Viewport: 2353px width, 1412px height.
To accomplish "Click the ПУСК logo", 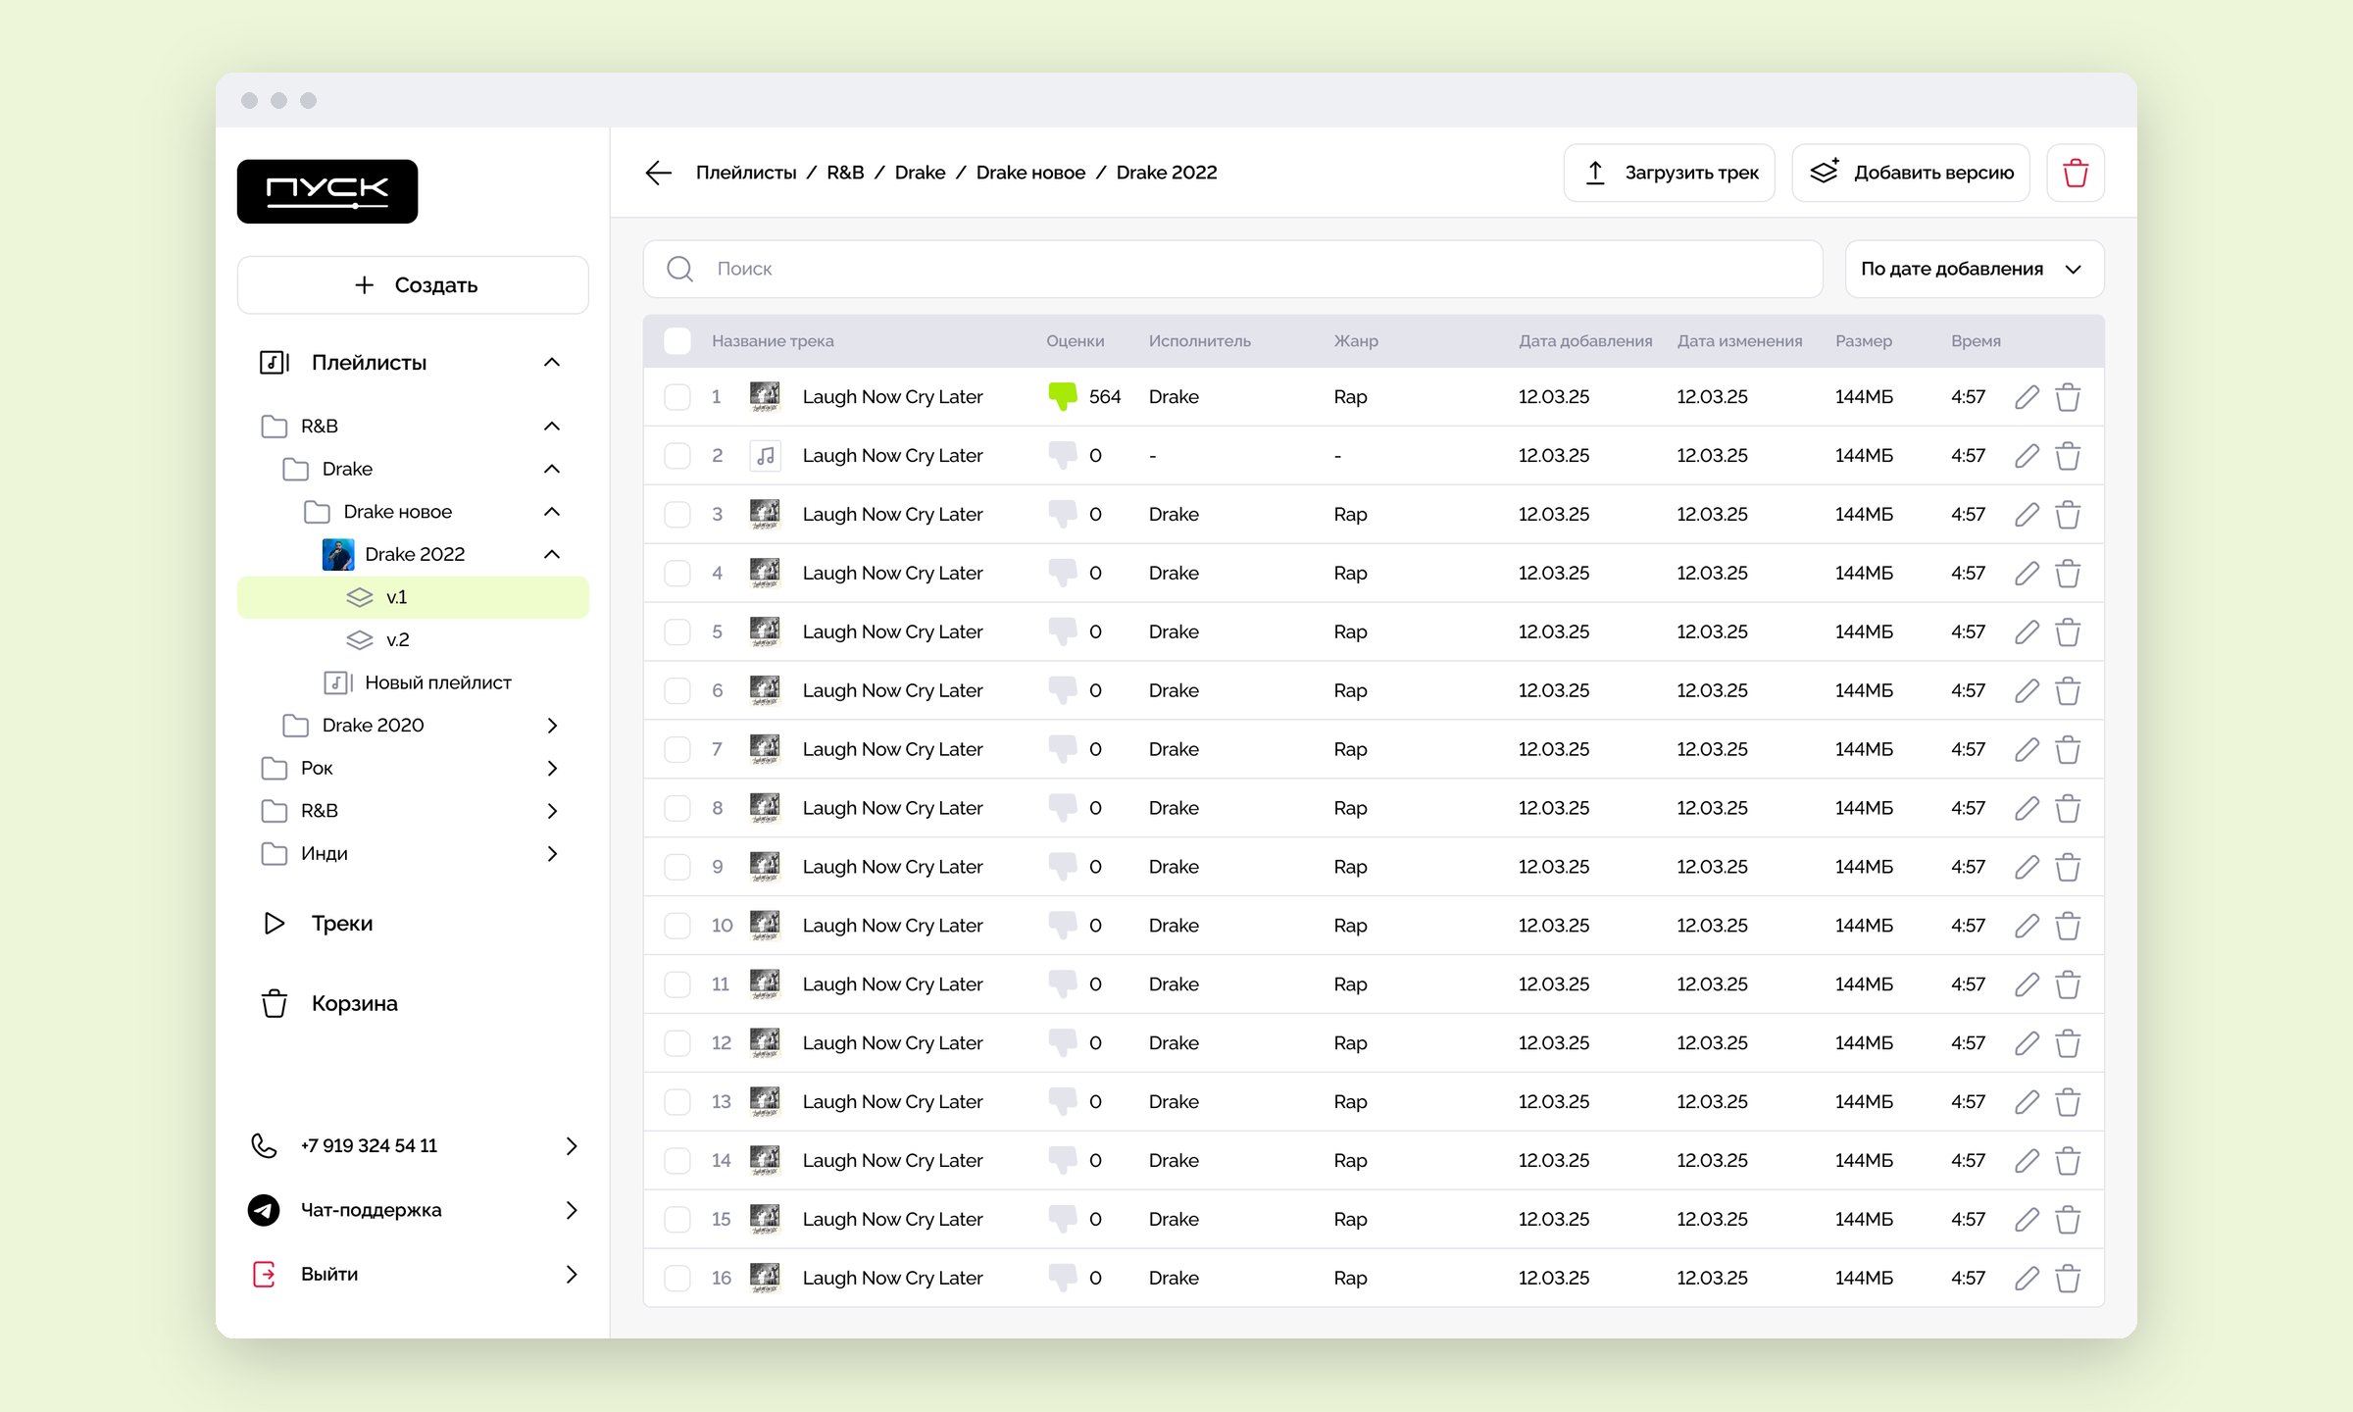I will pyautogui.click(x=327, y=191).
